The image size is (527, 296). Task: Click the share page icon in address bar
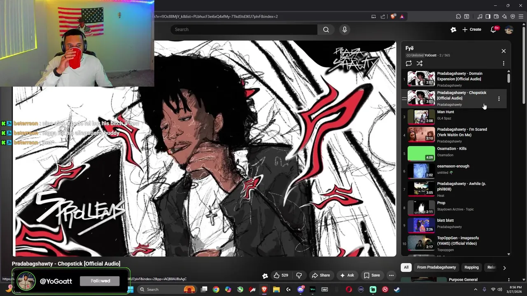383,16
